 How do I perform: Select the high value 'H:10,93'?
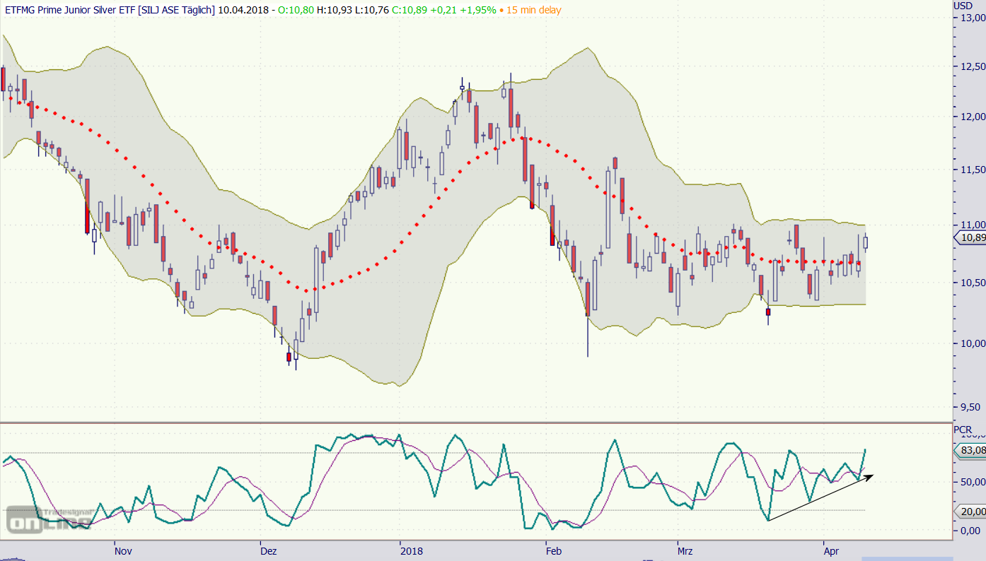335,11
